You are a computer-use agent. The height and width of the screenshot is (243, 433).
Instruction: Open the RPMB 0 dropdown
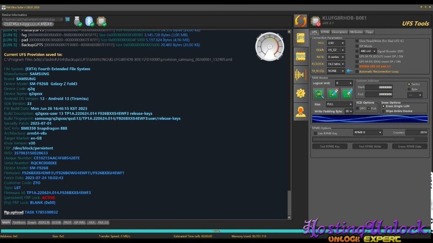(x=367, y=133)
